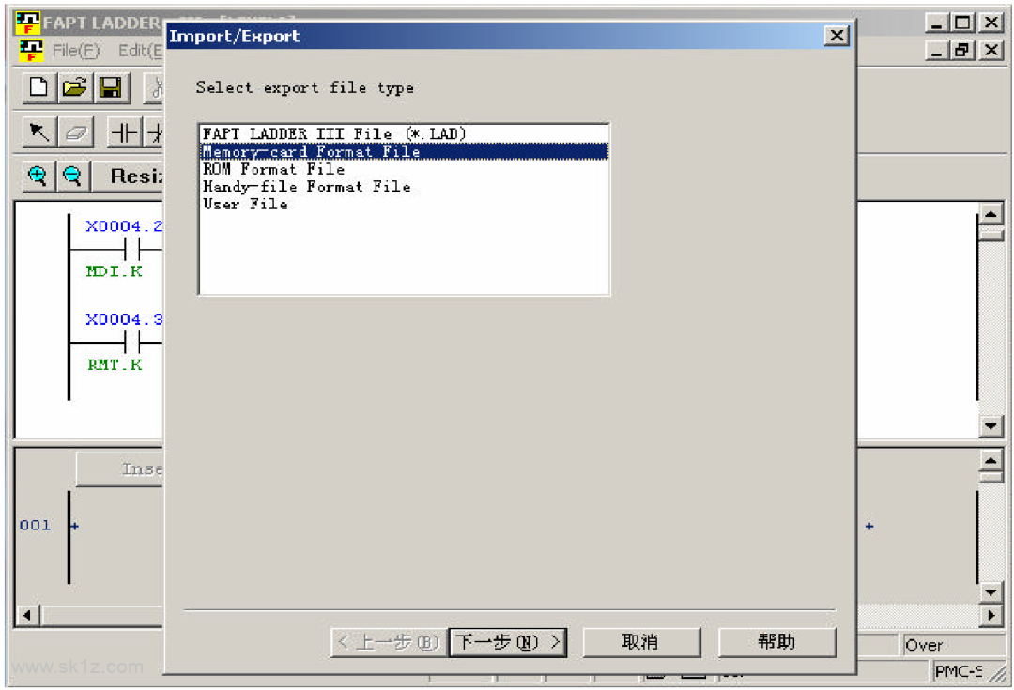This screenshot has width=1014, height=690.
Task: Zoom out of the ladder diagram
Action: (72, 176)
